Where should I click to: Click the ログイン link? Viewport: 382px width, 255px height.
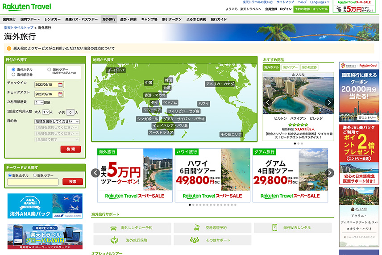coord(286,9)
